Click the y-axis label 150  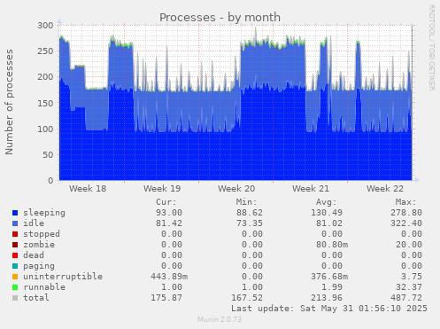(x=45, y=103)
